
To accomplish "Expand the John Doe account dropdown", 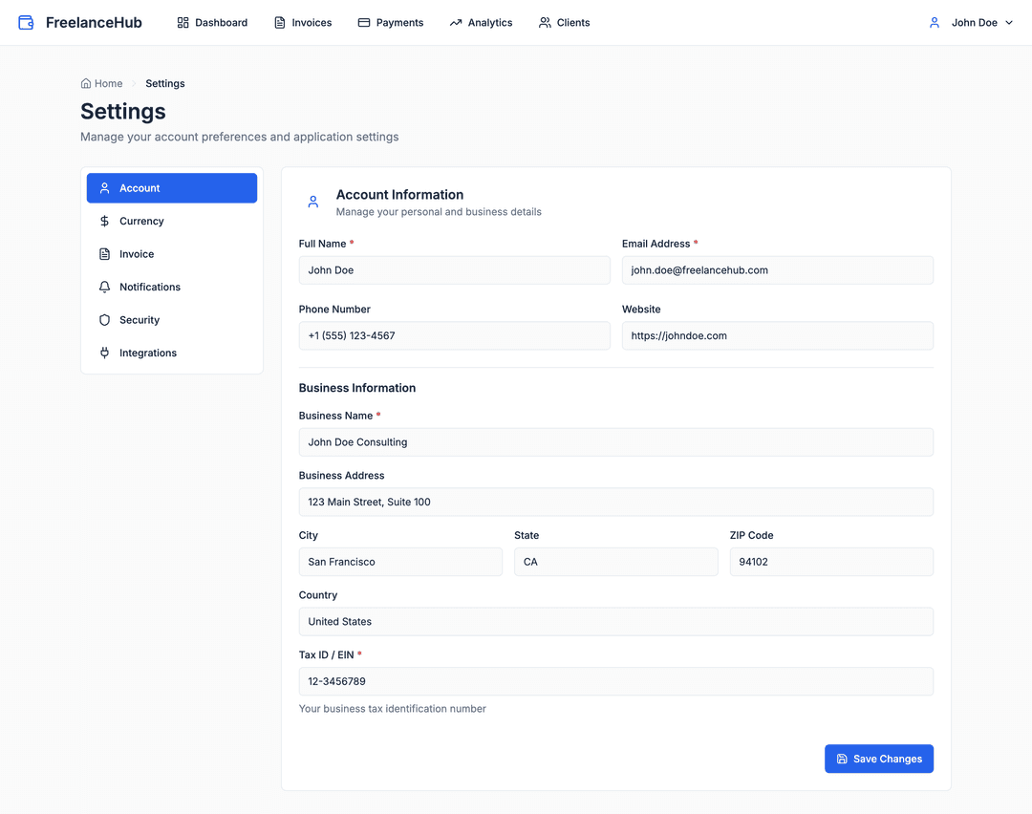I will [x=970, y=22].
